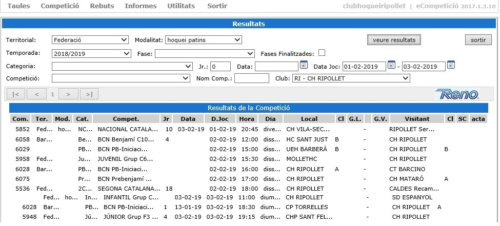Expand the Competició filter dropdown

(121, 78)
